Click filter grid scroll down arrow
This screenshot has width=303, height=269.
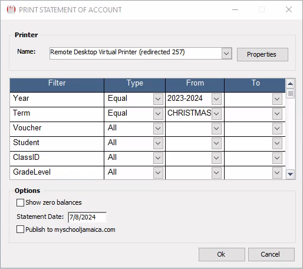(290, 174)
